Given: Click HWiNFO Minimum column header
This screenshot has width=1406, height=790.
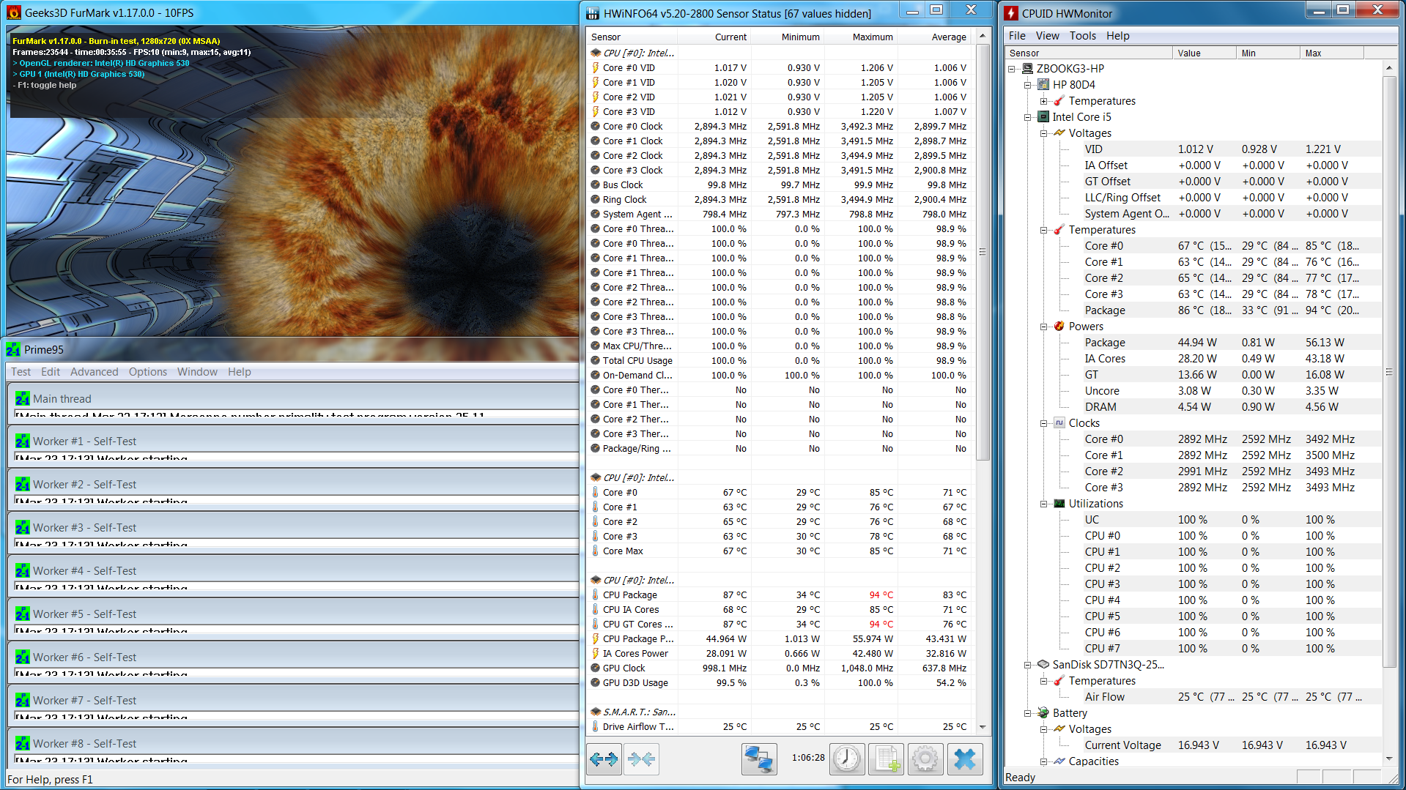Looking at the screenshot, I should 788,37.
